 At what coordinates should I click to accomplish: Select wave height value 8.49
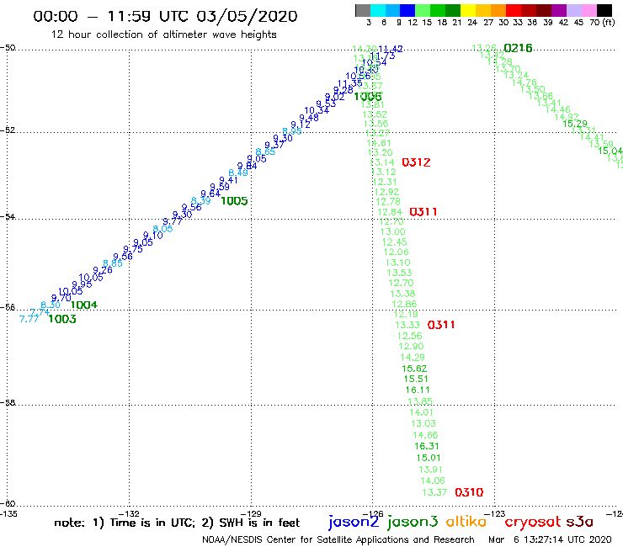[238, 173]
